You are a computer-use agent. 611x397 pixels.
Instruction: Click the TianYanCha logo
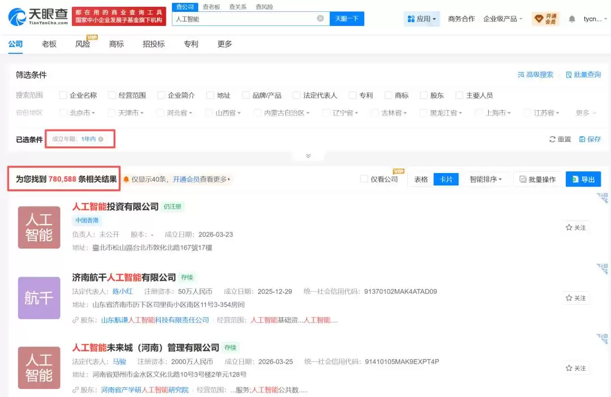[38, 17]
